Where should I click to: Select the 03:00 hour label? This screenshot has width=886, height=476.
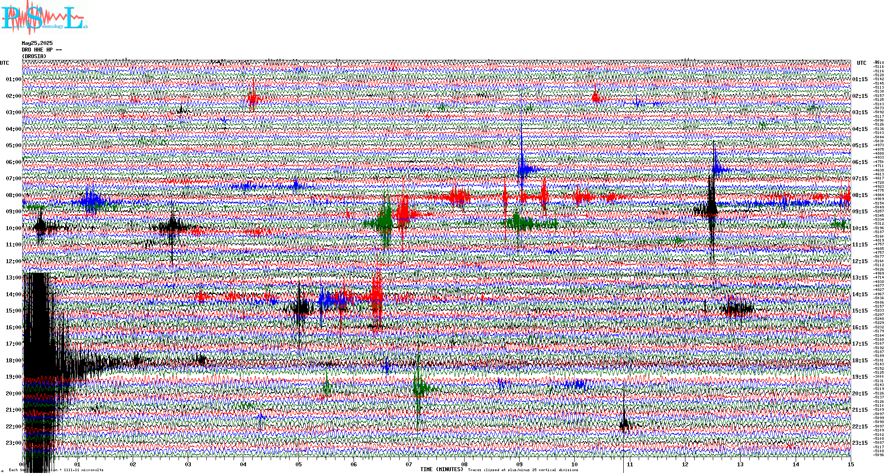click(14, 112)
